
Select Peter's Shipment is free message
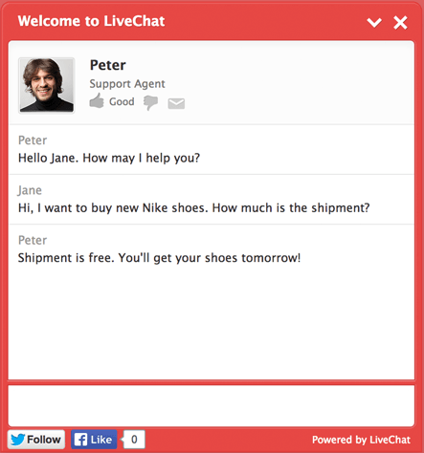point(159,258)
